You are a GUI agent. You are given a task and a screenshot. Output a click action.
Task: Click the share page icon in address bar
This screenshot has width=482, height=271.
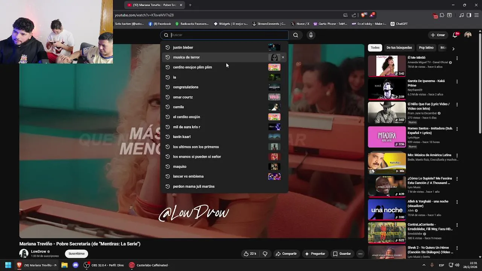[x=354, y=15]
